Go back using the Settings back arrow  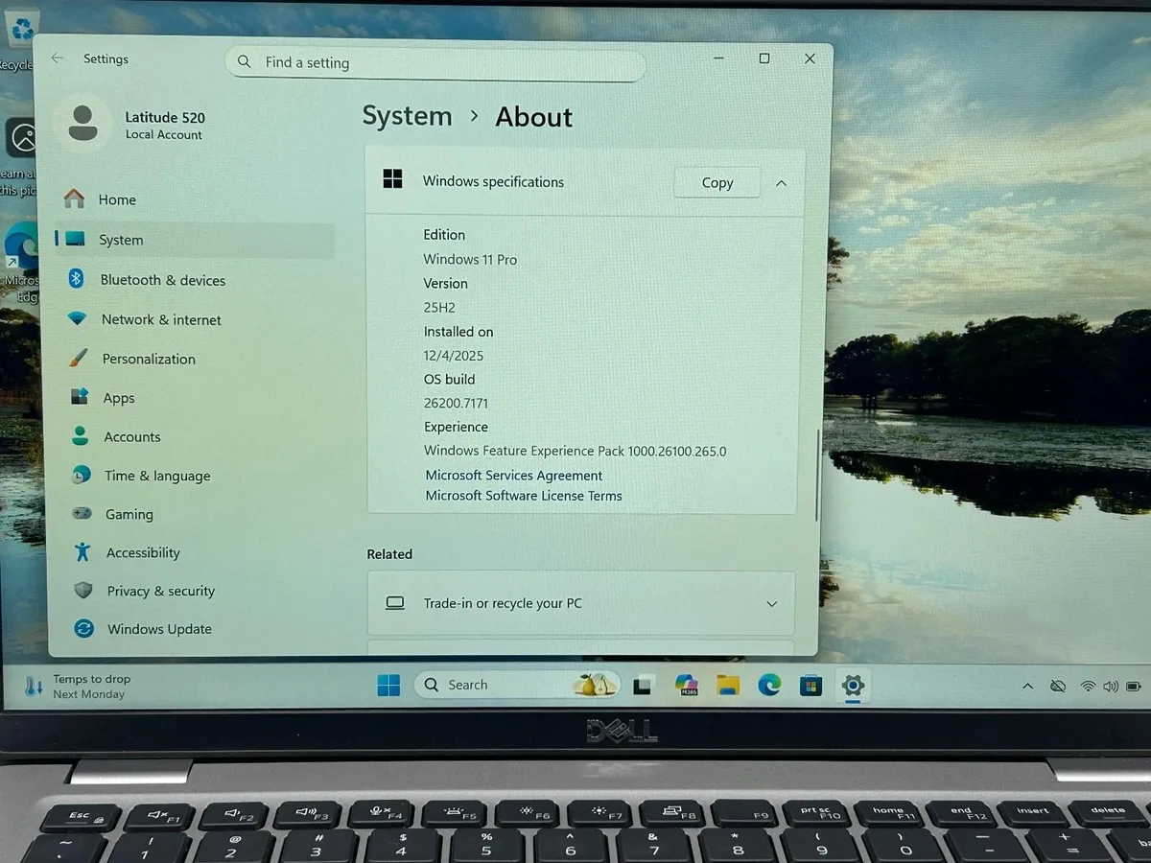58,58
